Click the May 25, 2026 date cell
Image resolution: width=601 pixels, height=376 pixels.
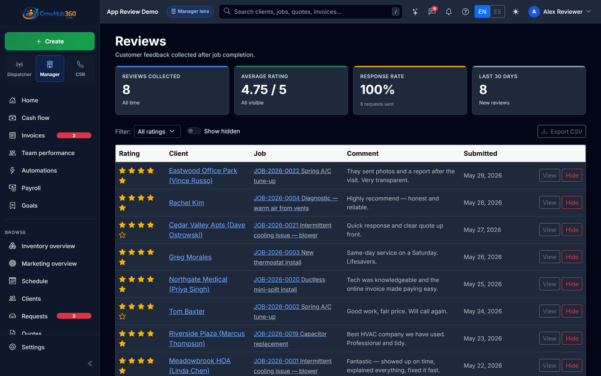pos(483,285)
